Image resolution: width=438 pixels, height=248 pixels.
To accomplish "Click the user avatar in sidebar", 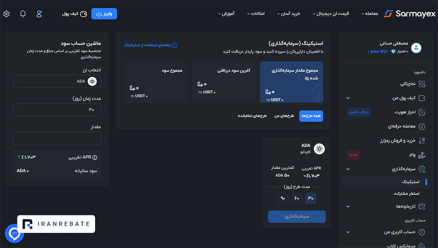I will coord(416,48).
